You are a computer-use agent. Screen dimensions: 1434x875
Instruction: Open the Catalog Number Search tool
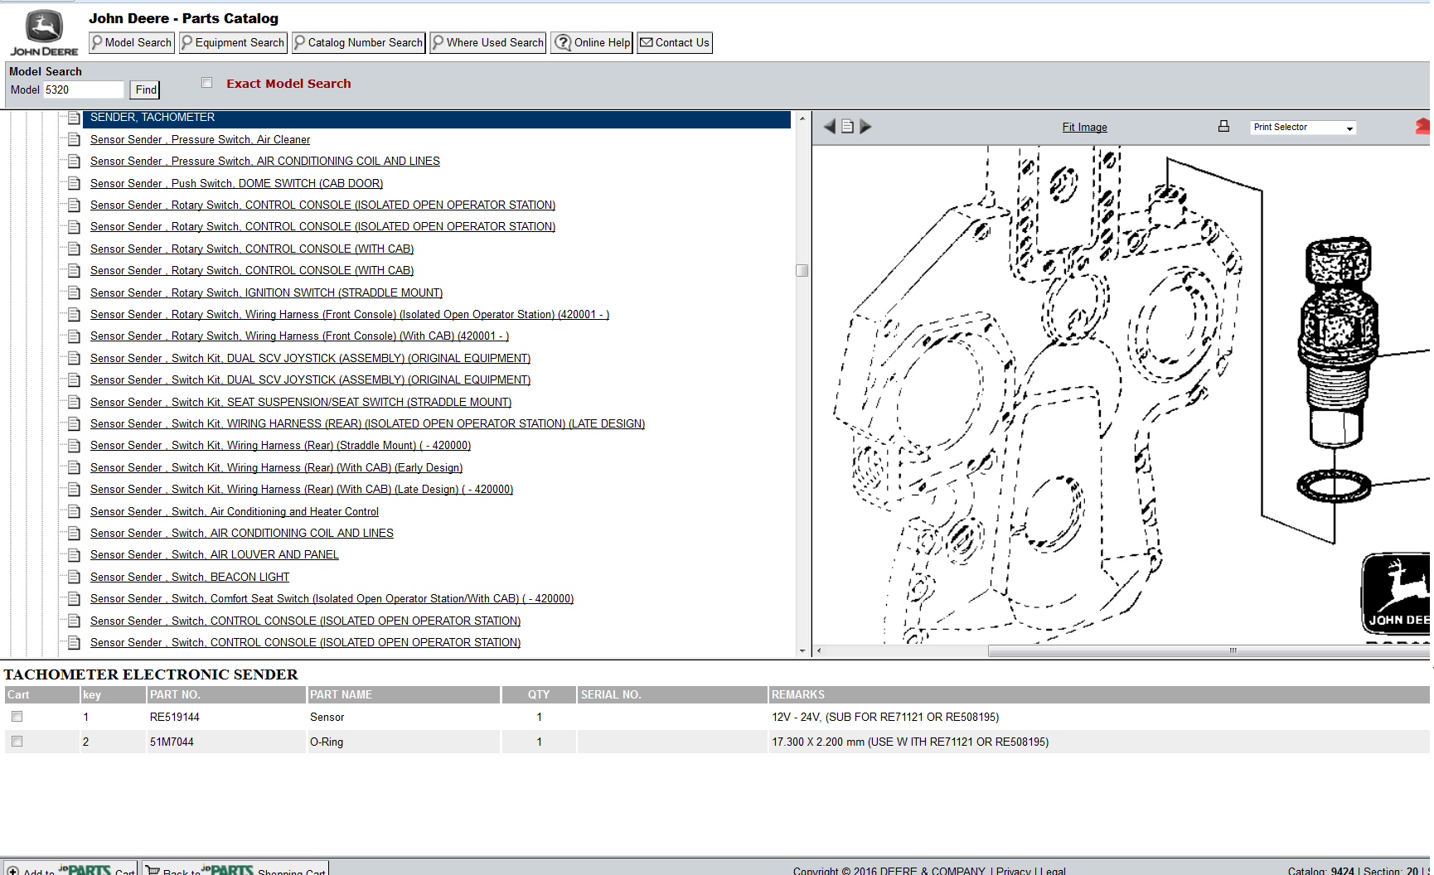point(359,43)
